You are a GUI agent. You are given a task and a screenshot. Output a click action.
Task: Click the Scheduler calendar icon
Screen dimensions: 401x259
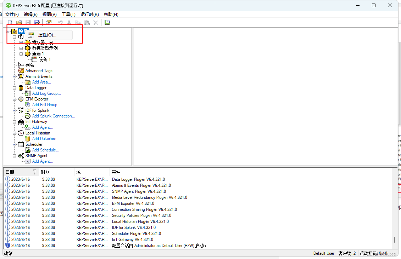(21, 144)
